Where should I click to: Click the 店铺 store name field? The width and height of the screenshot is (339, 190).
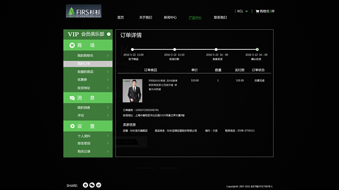[x=135, y=131]
